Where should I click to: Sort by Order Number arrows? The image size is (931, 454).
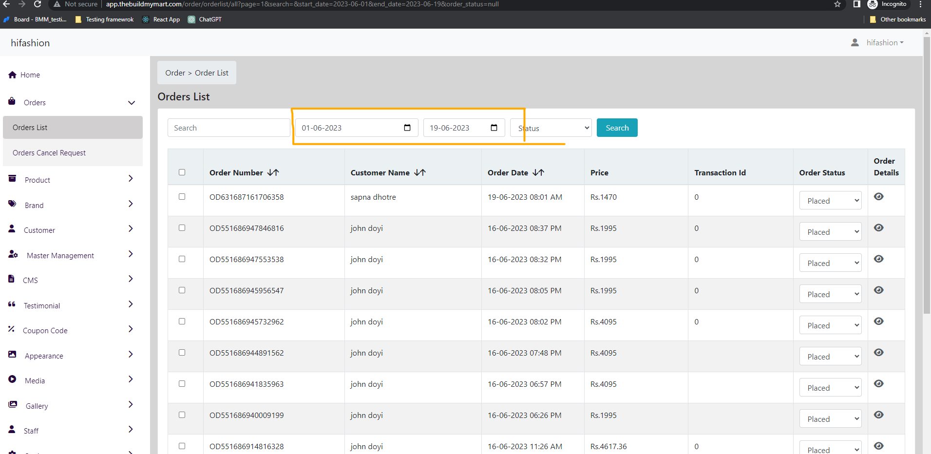tap(273, 172)
